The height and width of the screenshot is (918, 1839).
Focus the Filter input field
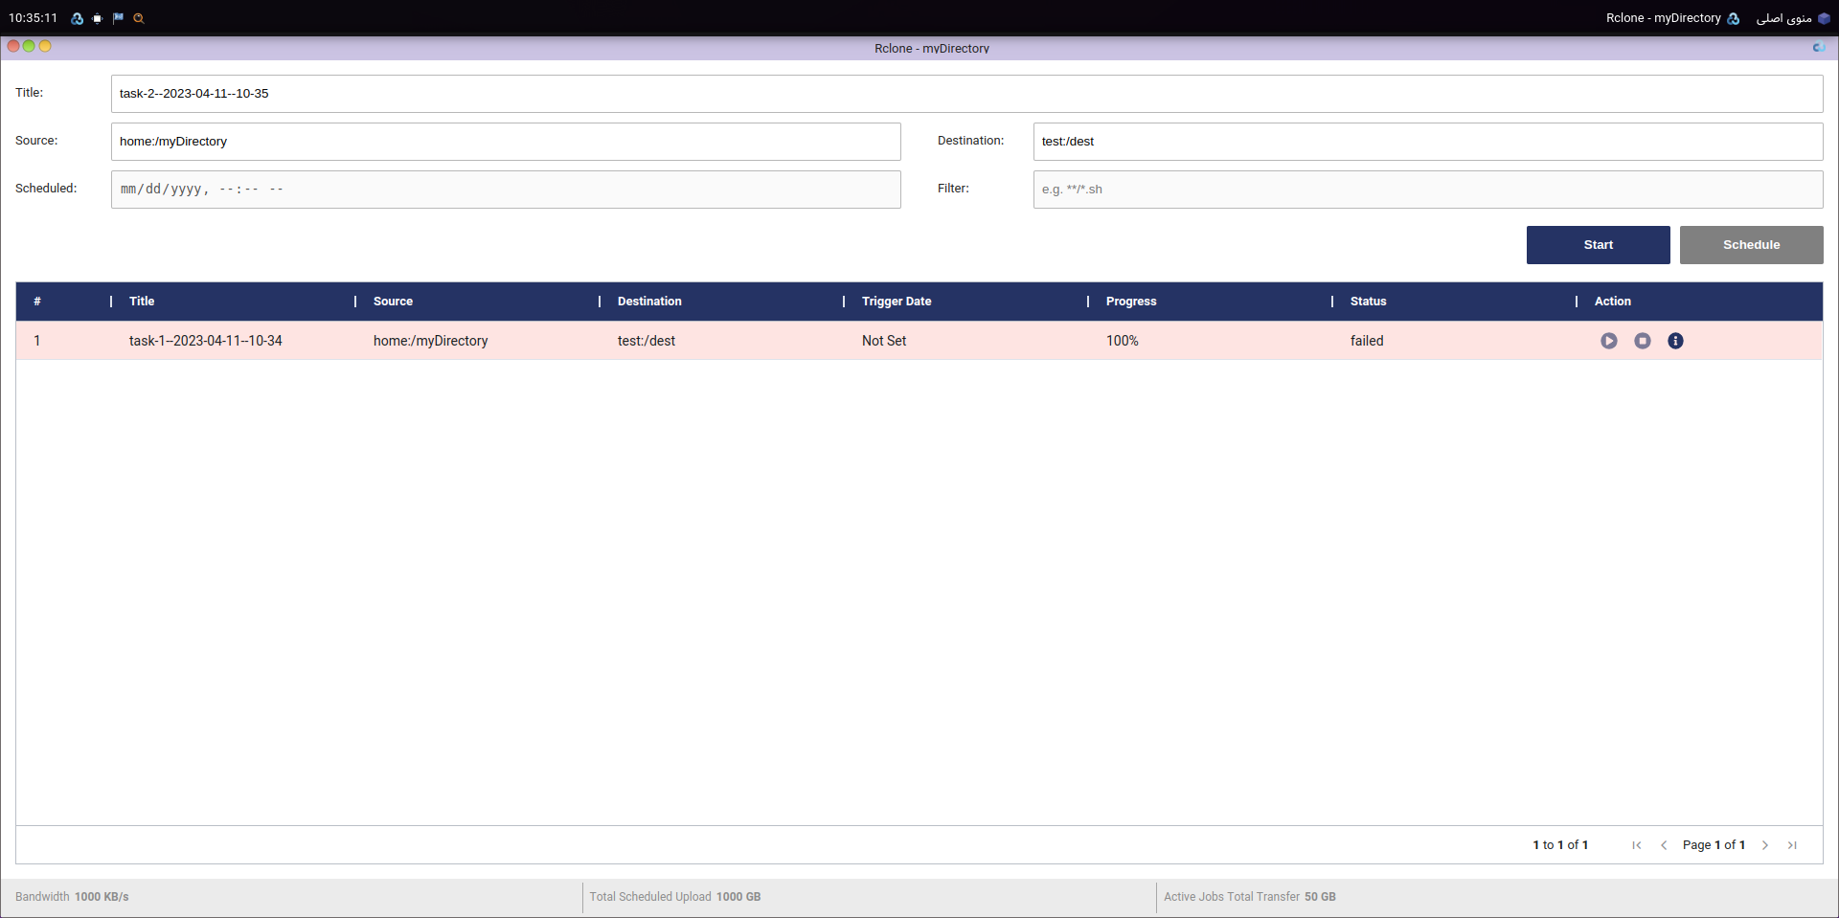click(1427, 190)
